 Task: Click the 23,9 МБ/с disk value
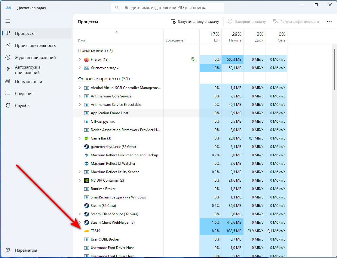[x=255, y=231]
